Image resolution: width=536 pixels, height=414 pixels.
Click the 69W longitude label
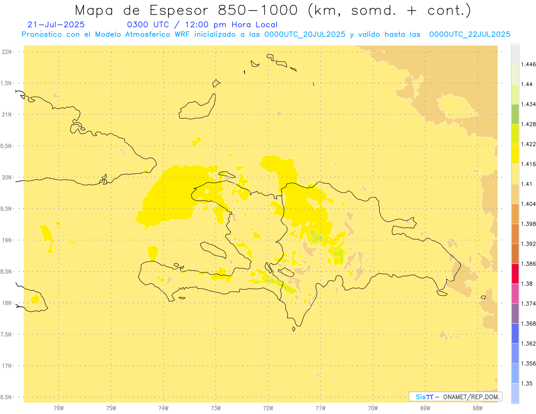point(425,408)
